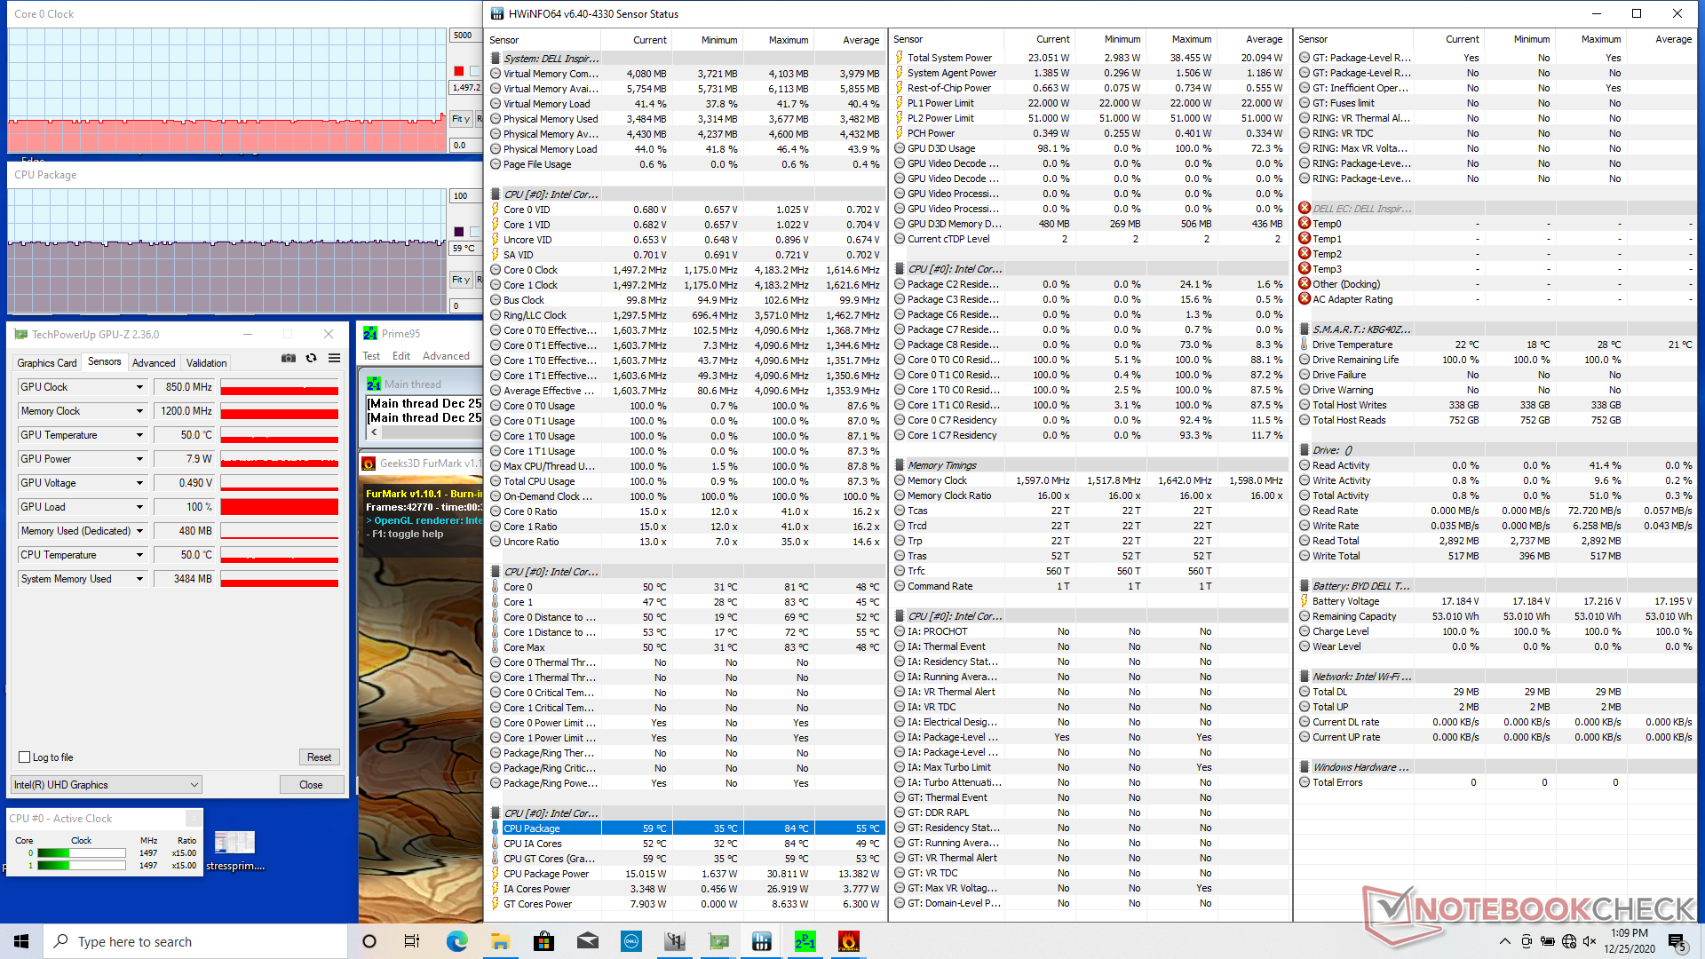Click GPU-Z icon in taskbar
This screenshot has height=959, width=1705.
point(718,941)
